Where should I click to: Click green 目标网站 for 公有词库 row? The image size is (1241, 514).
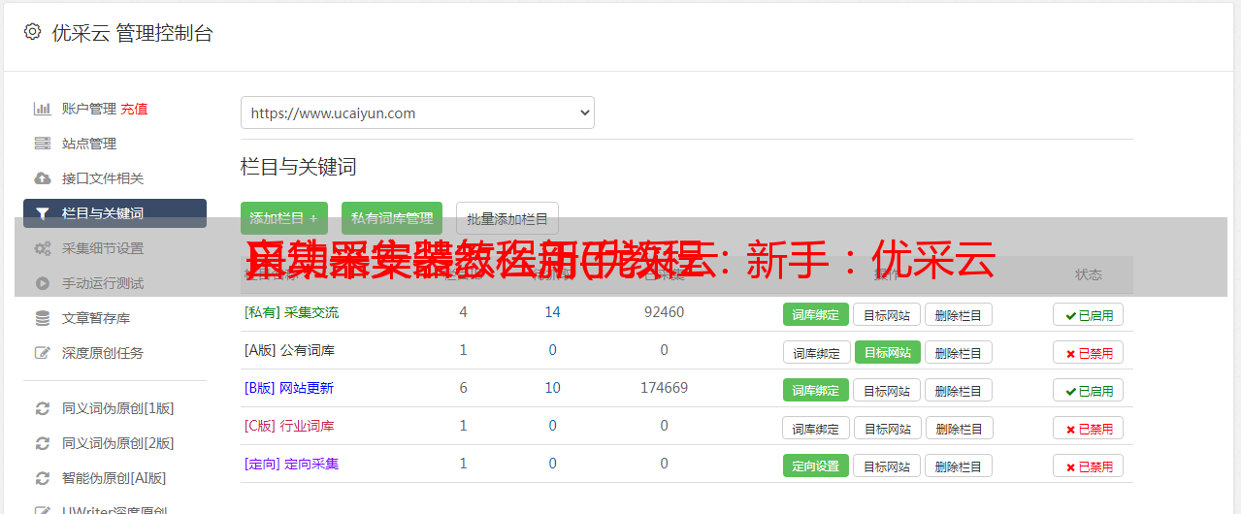point(888,352)
